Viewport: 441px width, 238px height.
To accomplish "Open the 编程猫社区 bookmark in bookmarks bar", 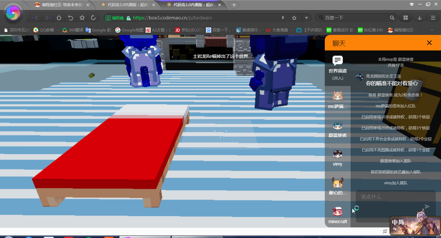I will point(401,30).
